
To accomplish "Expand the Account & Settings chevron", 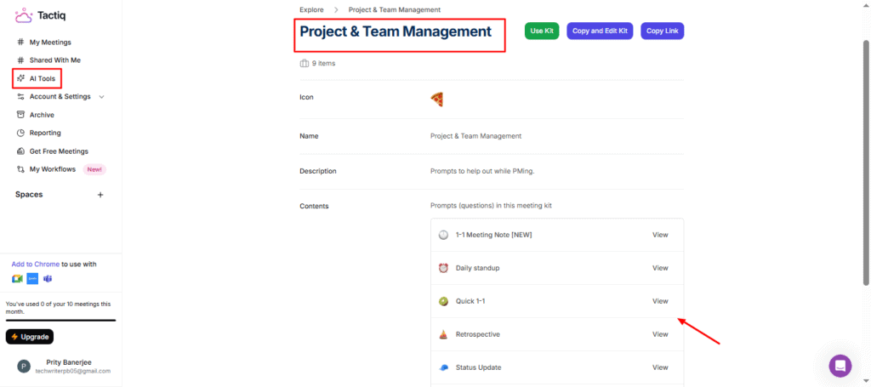I will 102,97.
